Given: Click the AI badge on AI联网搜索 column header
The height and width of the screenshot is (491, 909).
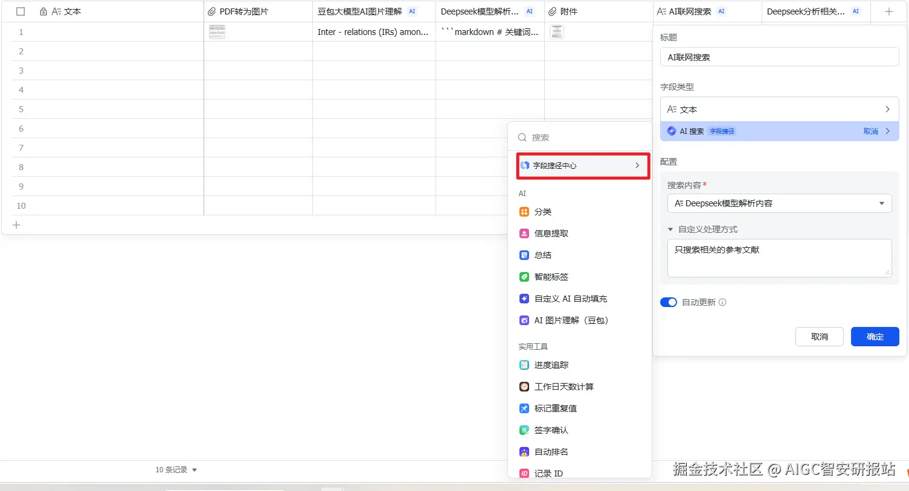Looking at the screenshot, I should [x=721, y=11].
